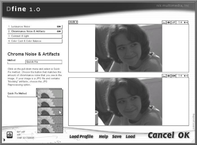The height and width of the screenshot is (145, 197).
Task: Open Help
Action: pyautogui.click(x=103, y=137)
